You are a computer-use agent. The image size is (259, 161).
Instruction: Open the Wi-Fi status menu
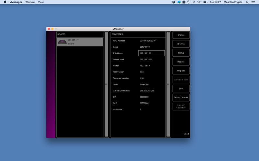tap(199, 2)
